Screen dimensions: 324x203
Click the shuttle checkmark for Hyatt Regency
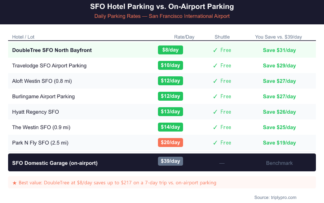[215, 112]
